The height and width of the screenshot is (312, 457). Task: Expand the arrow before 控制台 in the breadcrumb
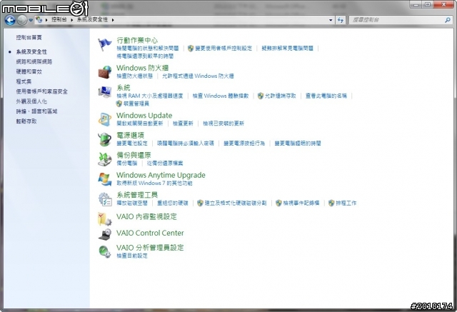(x=46, y=20)
